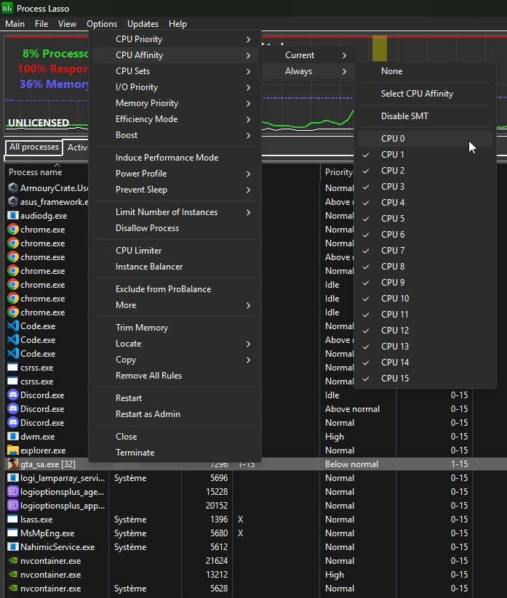Click the explorer.exe folder icon
507x598 pixels.
13,450
